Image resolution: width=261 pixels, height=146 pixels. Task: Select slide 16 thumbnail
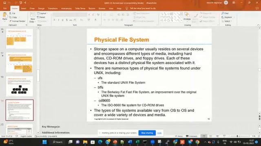20,39
